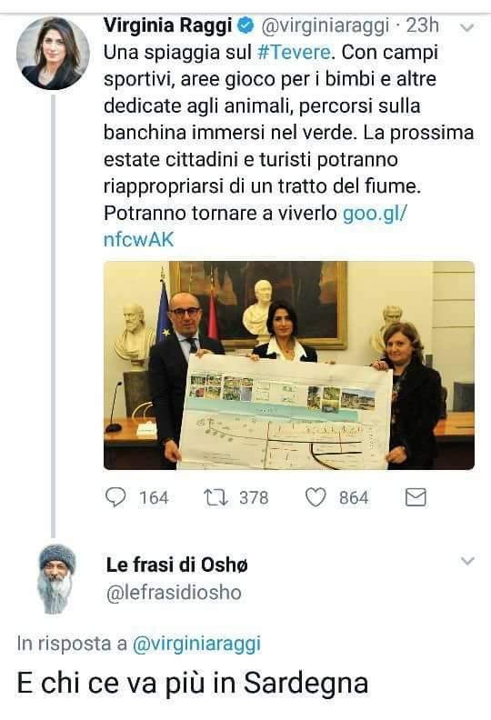Open Virginia Raggi's profile picture

pyautogui.click(x=53, y=53)
